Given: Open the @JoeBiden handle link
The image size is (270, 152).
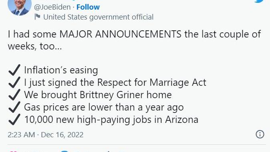Looking at the screenshot, I should point(52,7).
